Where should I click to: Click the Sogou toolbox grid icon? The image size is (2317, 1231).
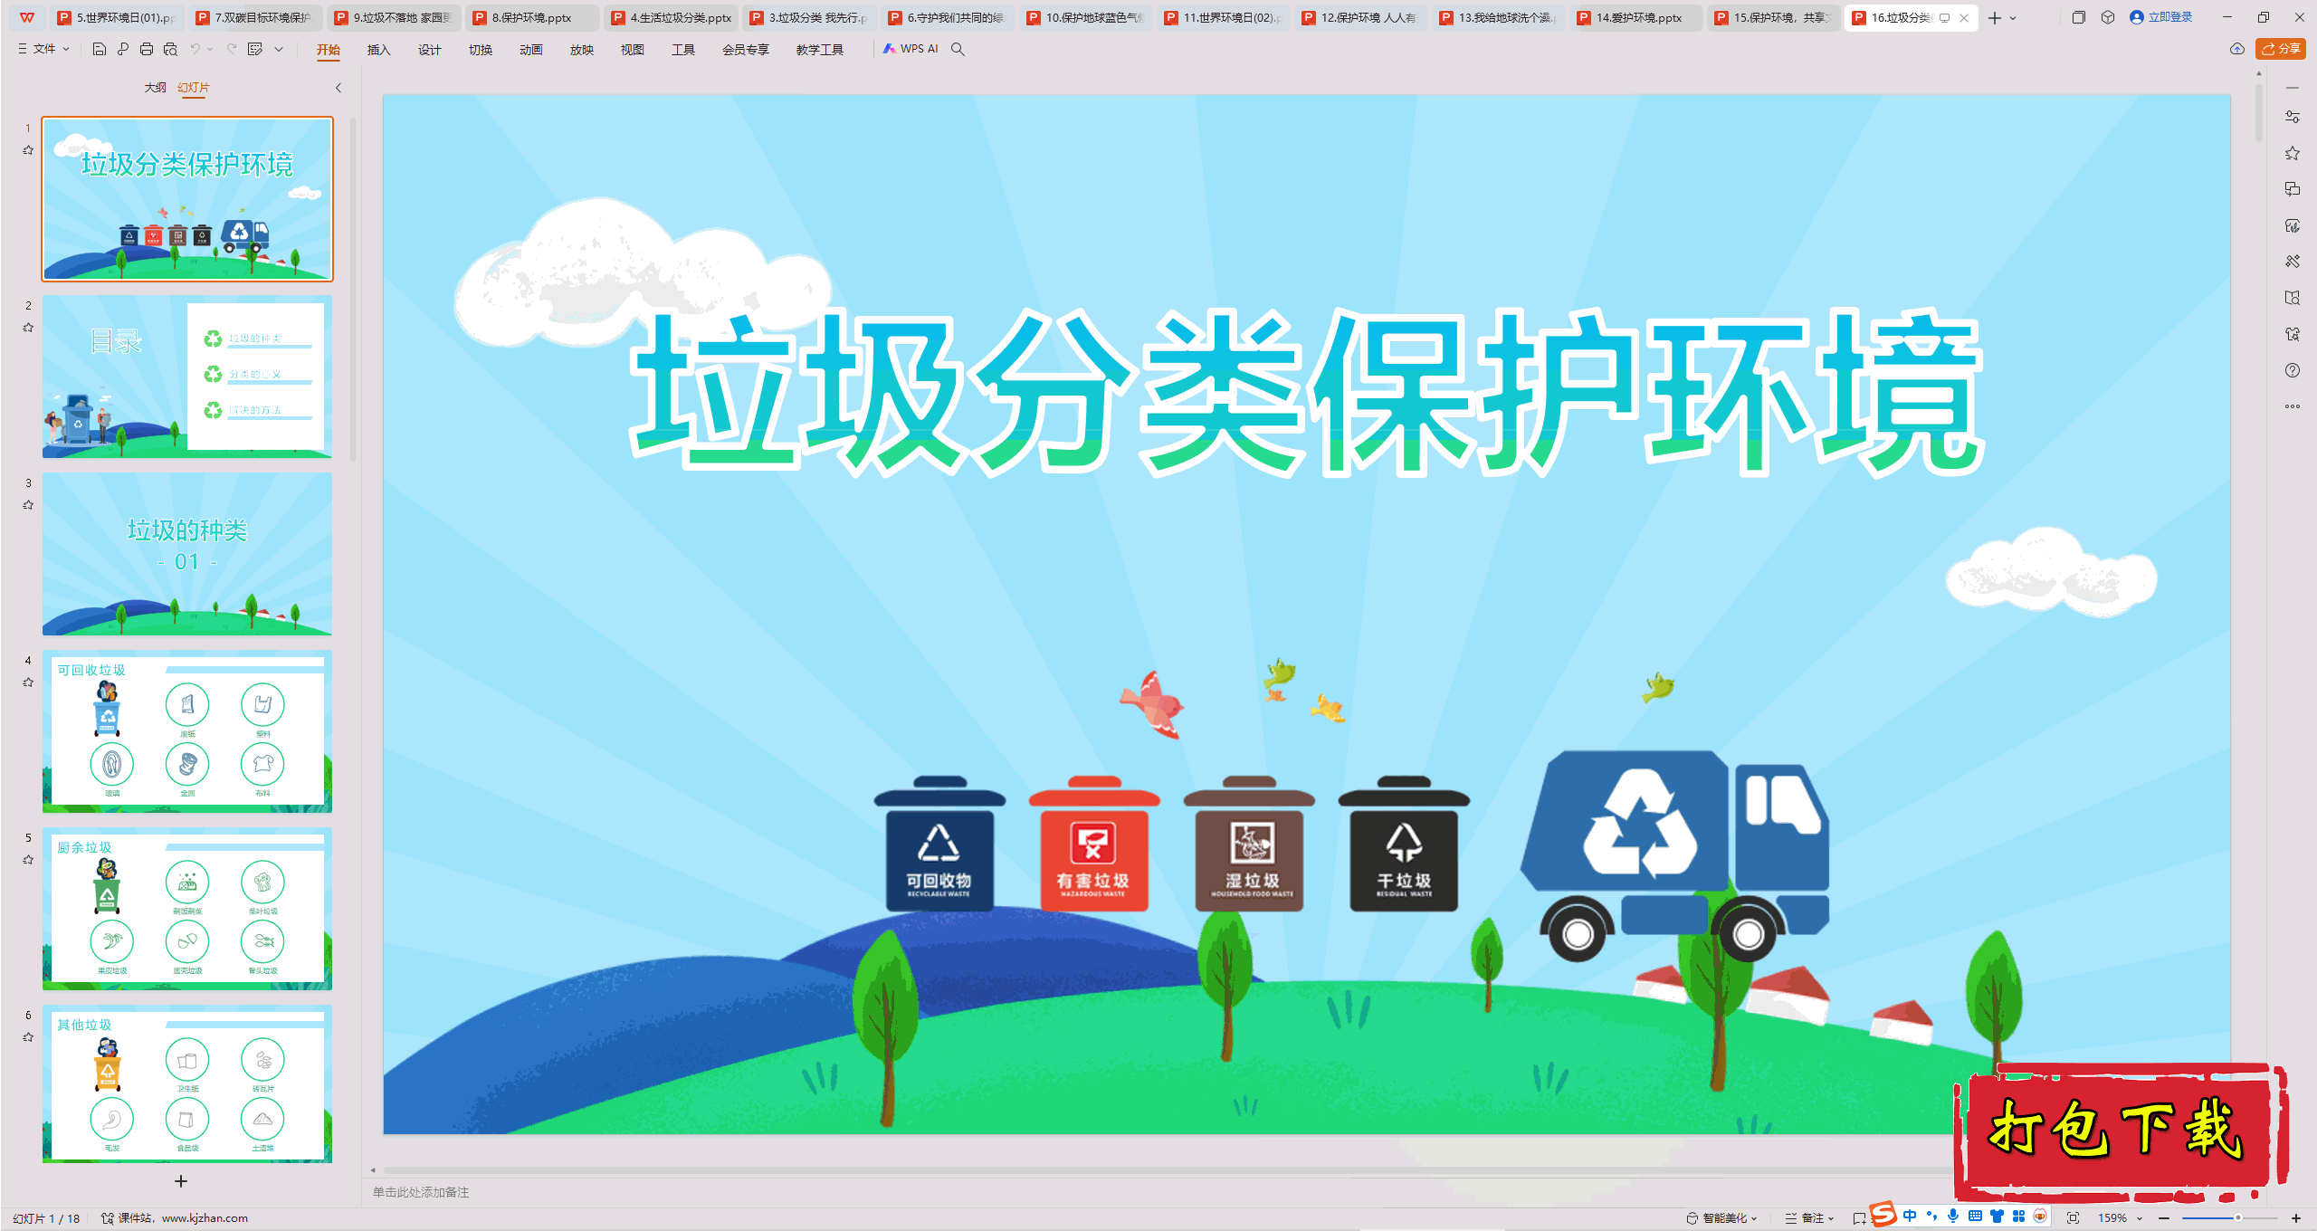pos(2018,1216)
